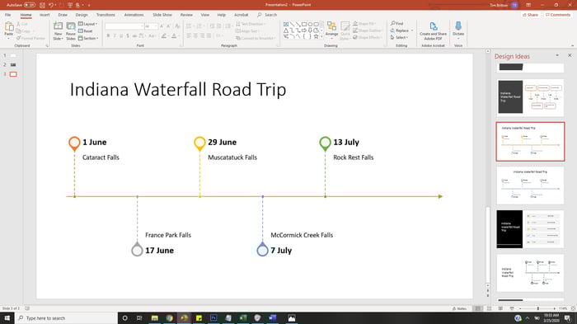Open the Comments button

pos(558,15)
